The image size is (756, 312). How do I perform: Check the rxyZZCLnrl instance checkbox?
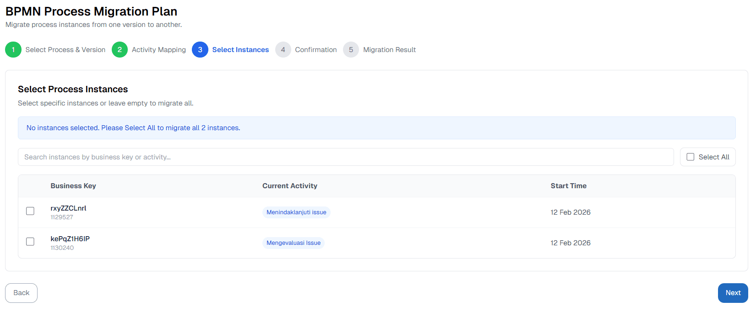click(x=30, y=211)
